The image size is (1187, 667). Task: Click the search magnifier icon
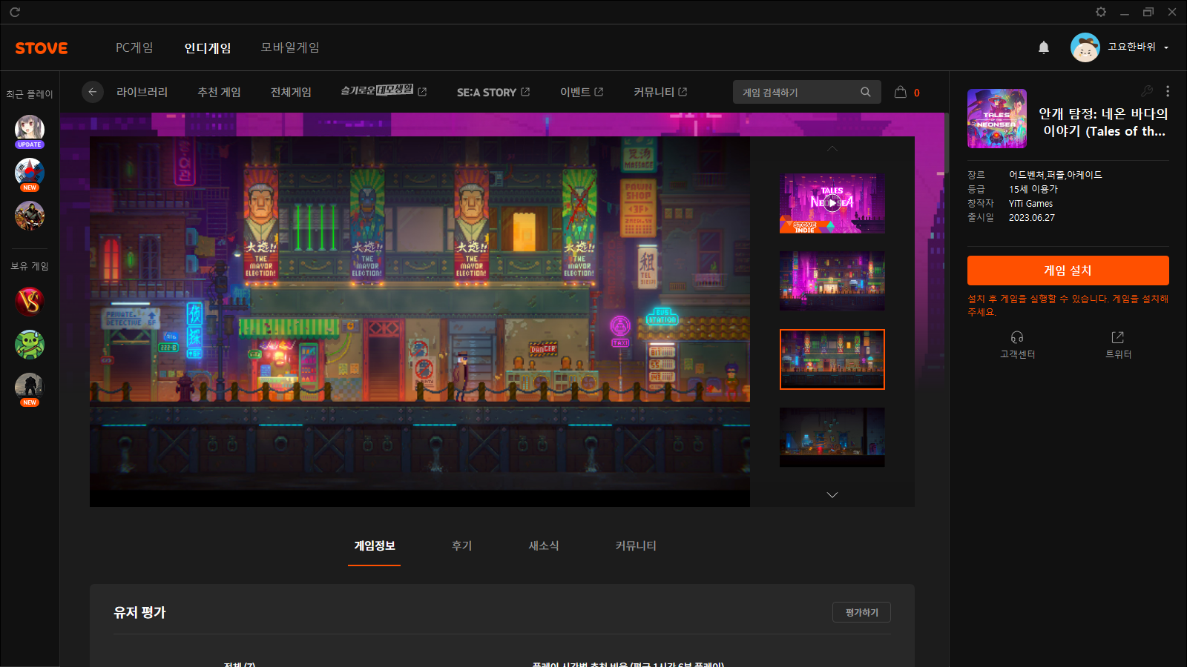point(865,92)
